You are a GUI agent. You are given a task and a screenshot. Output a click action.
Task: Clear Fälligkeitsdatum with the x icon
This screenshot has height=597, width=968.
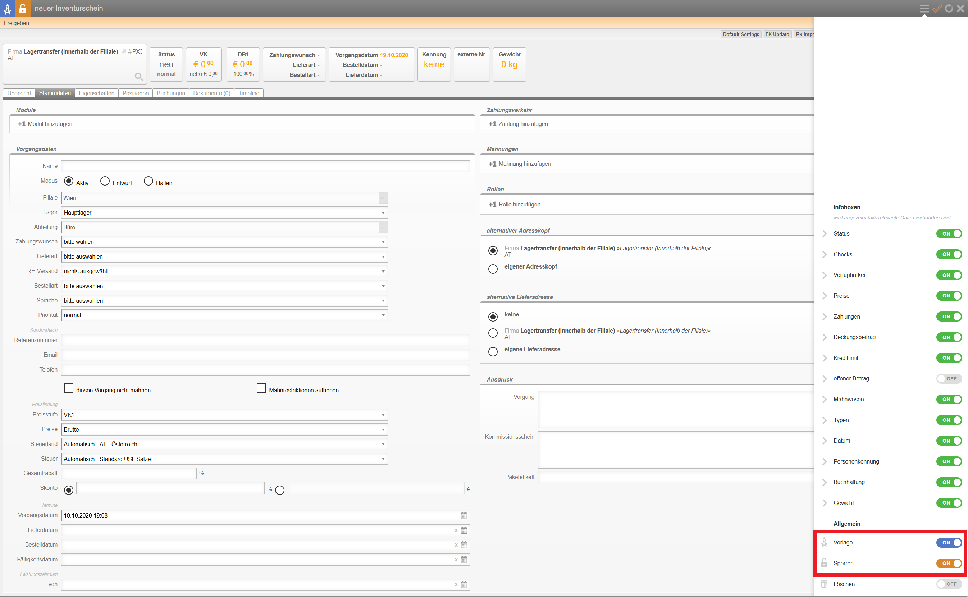coord(456,560)
